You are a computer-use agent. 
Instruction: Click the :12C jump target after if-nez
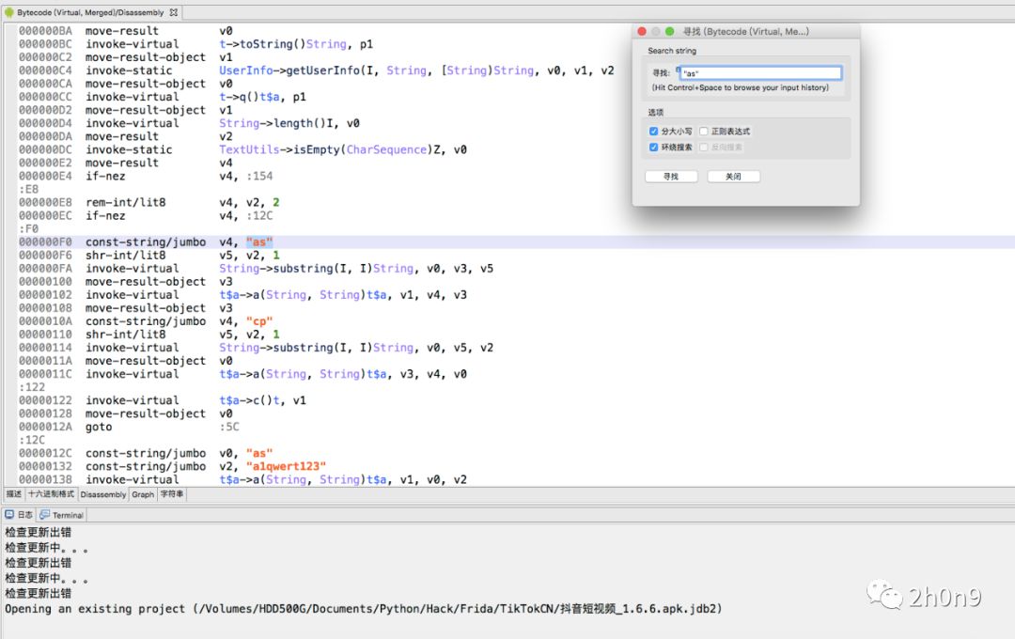(x=259, y=215)
